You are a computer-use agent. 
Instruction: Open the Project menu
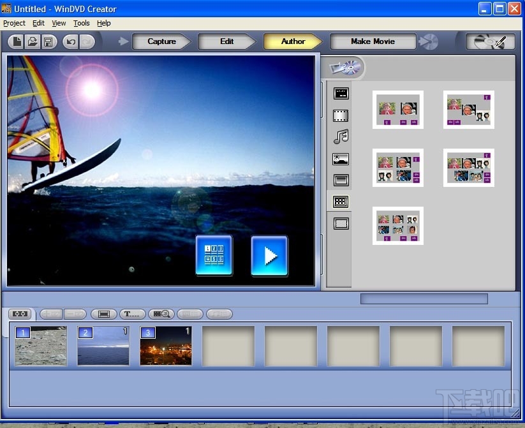point(14,23)
